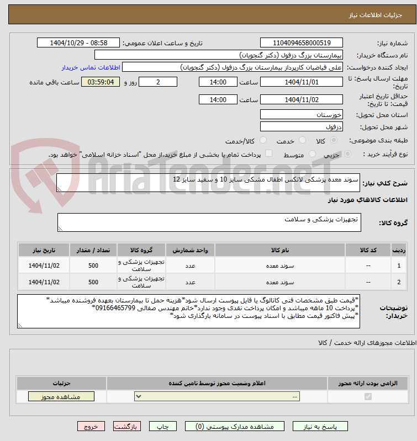Select the کالا radio button
The height and width of the screenshot is (441, 417).
(334, 140)
